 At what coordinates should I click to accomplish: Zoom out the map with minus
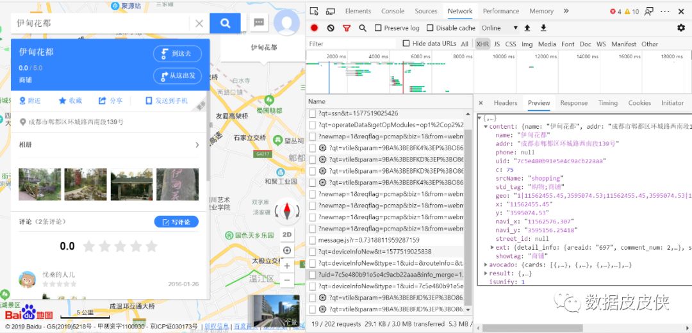click(x=287, y=280)
